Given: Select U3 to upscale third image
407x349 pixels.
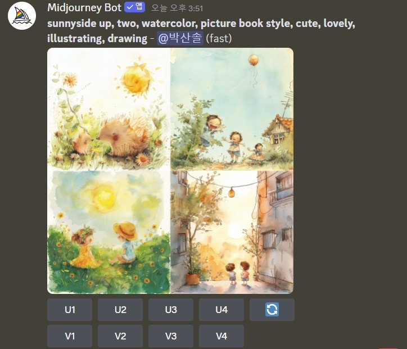Looking at the screenshot, I should 171,309.
